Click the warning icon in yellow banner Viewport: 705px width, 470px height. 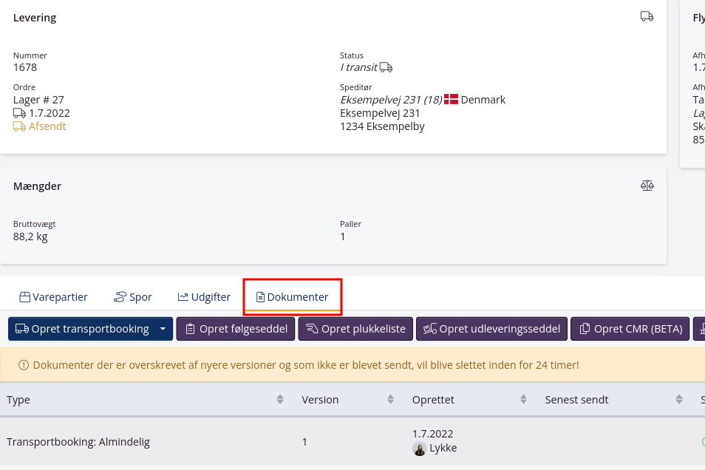click(23, 364)
